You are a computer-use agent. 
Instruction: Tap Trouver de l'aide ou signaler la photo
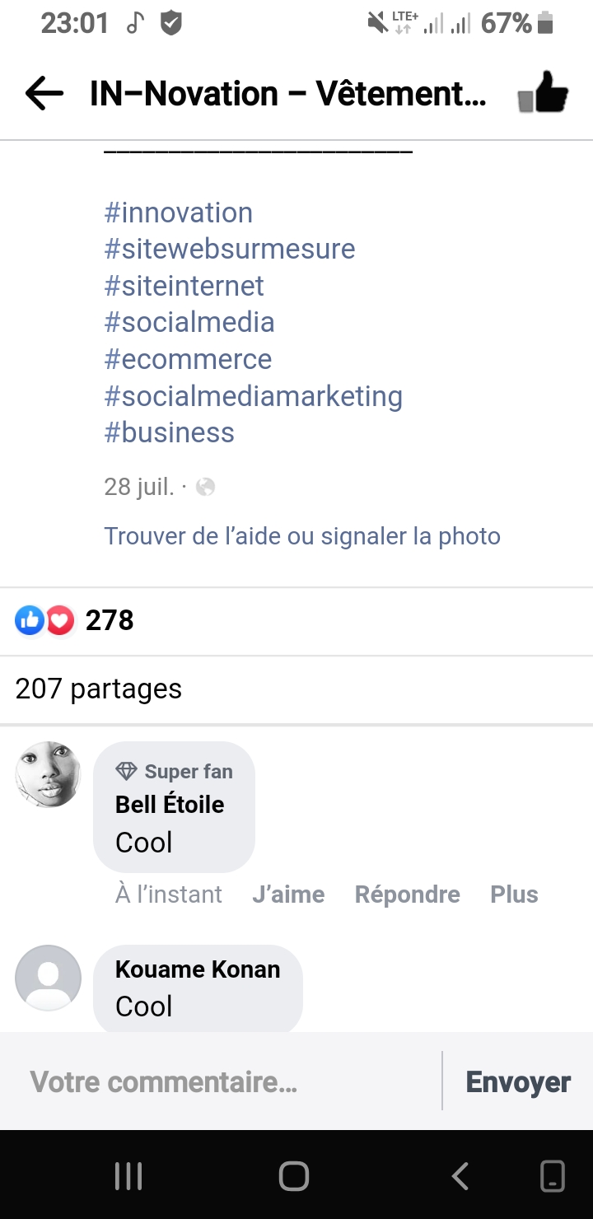302,536
